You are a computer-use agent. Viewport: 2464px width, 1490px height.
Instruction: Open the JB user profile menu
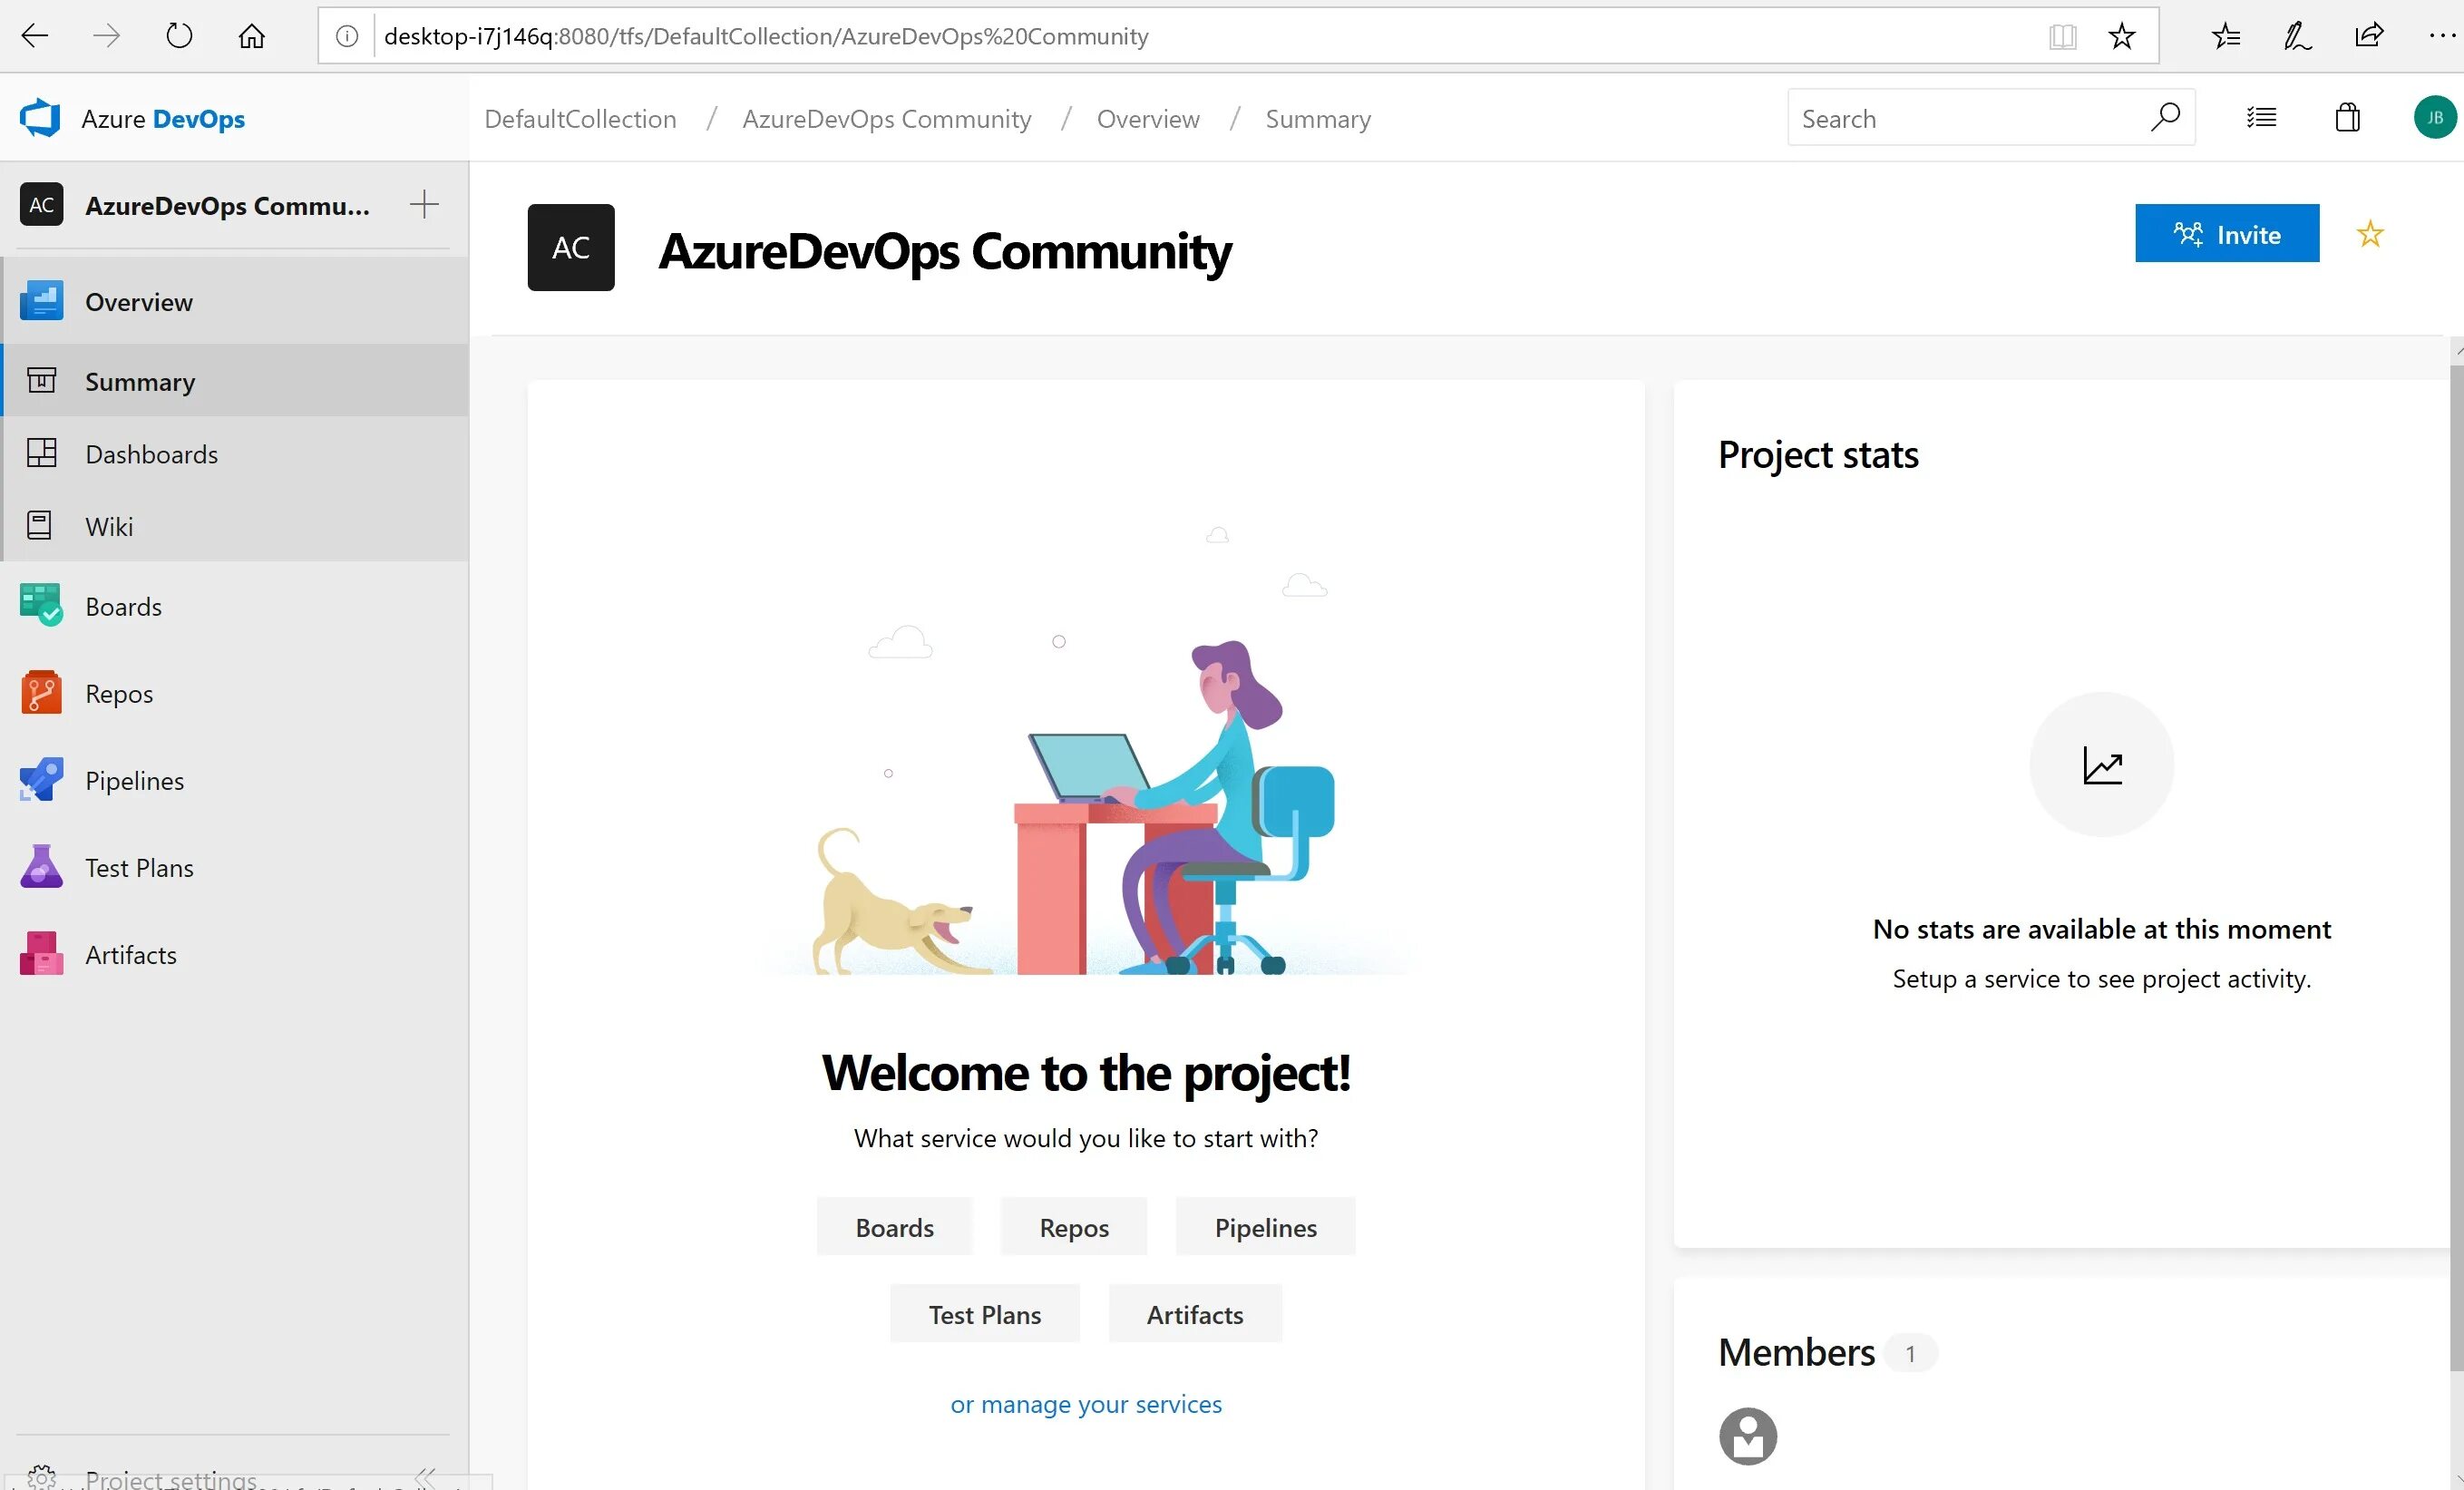pos(2434,118)
